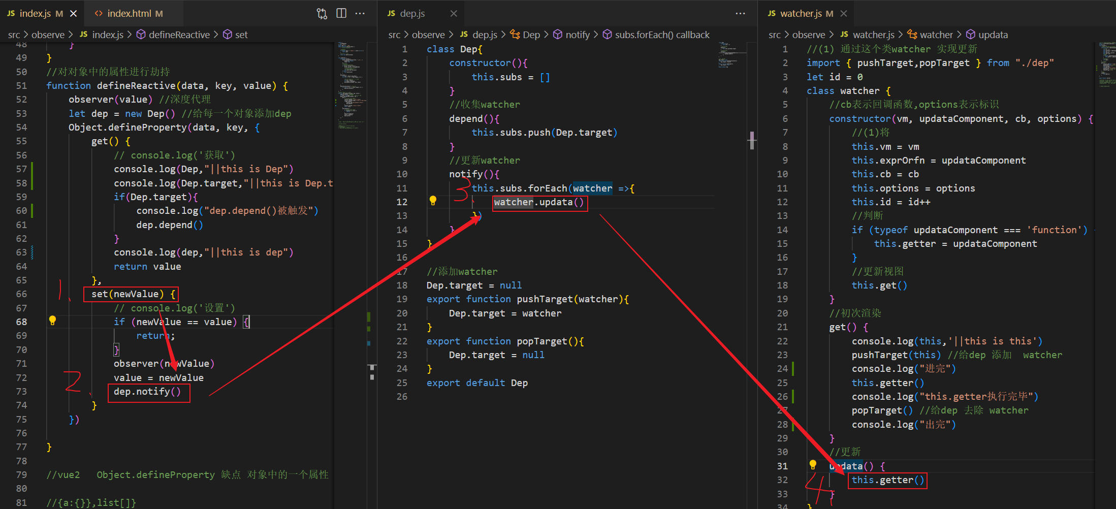The width and height of the screenshot is (1116, 509).
Task: Click 'set' breadcrumb symbol in index.js
Action: [x=242, y=35]
